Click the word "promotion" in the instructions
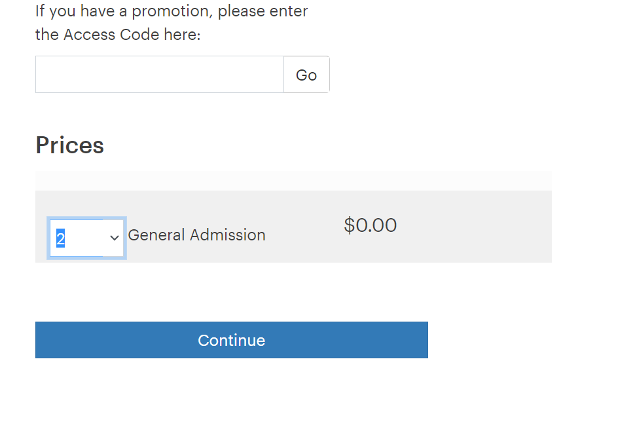The width and height of the screenshot is (635, 431). coord(172,11)
